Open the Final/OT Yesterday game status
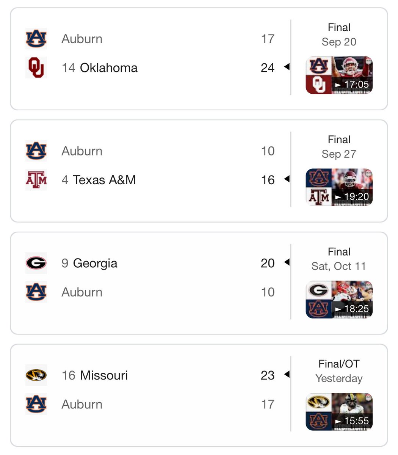Viewport: 398px width, 455px height. click(x=339, y=371)
